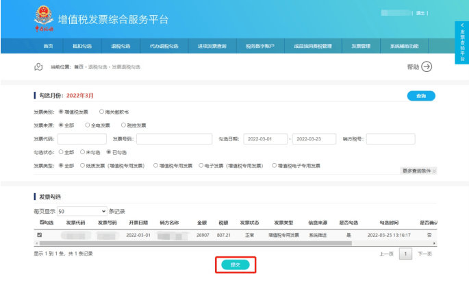Click the 提交 submit button

[x=235, y=264]
